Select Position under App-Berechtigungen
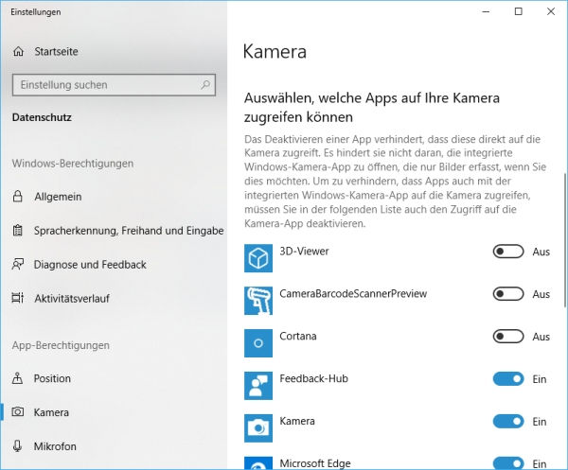Viewport: 568px width, 470px height. (52, 378)
